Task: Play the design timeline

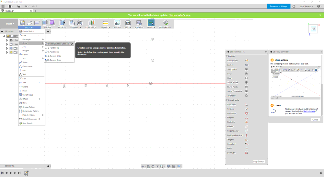Action: (x=11, y=173)
